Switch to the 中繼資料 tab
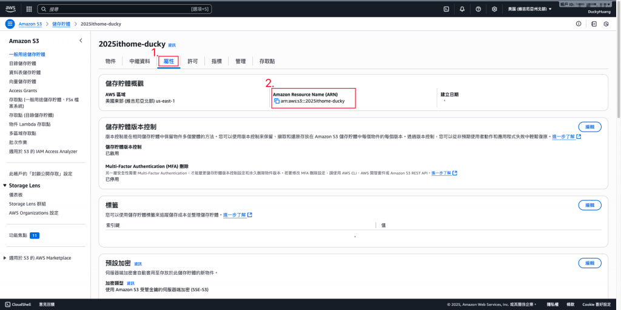This screenshot has height=310, width=621. click(140, 61)
